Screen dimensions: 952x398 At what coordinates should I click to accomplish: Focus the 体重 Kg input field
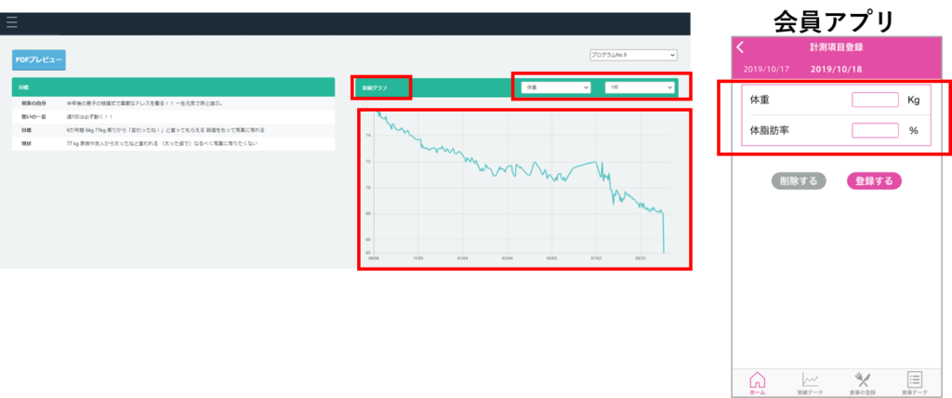pyautogui.click(x=874, y=100)
